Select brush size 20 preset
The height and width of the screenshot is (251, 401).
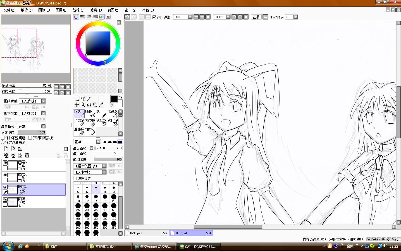click(114, 198)
